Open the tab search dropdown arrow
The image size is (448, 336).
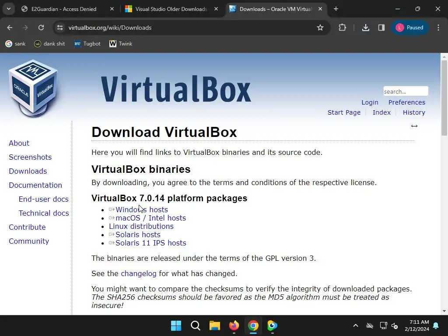tap(9, 9)
